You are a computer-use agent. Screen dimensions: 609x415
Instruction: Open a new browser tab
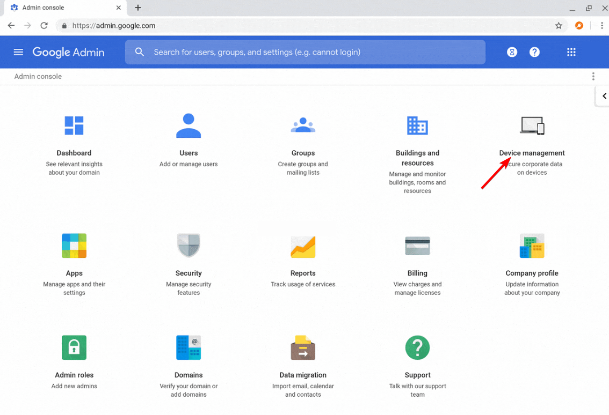coord(138,8)
